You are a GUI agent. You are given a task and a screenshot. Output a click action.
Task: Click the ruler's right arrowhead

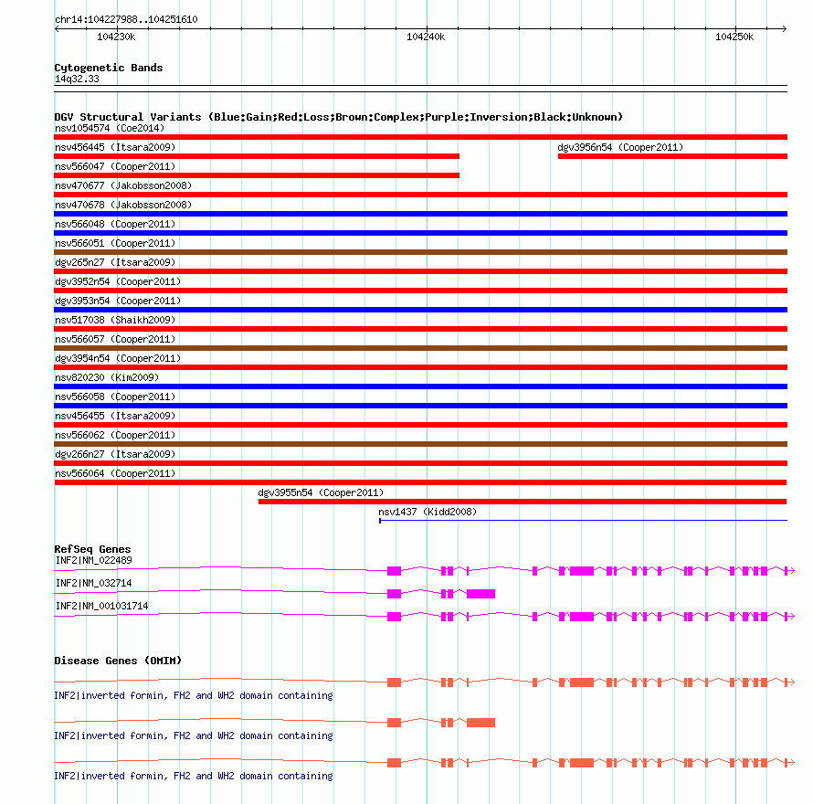pos(784,29)
